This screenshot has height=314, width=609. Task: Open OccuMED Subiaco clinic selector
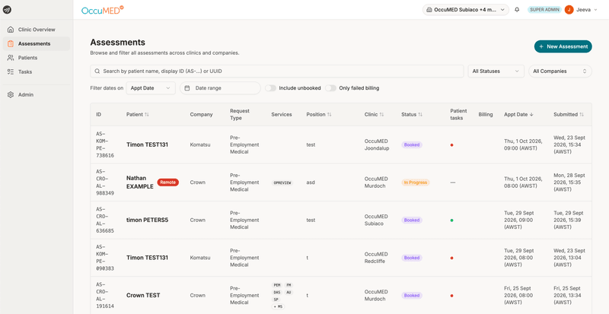466,10
